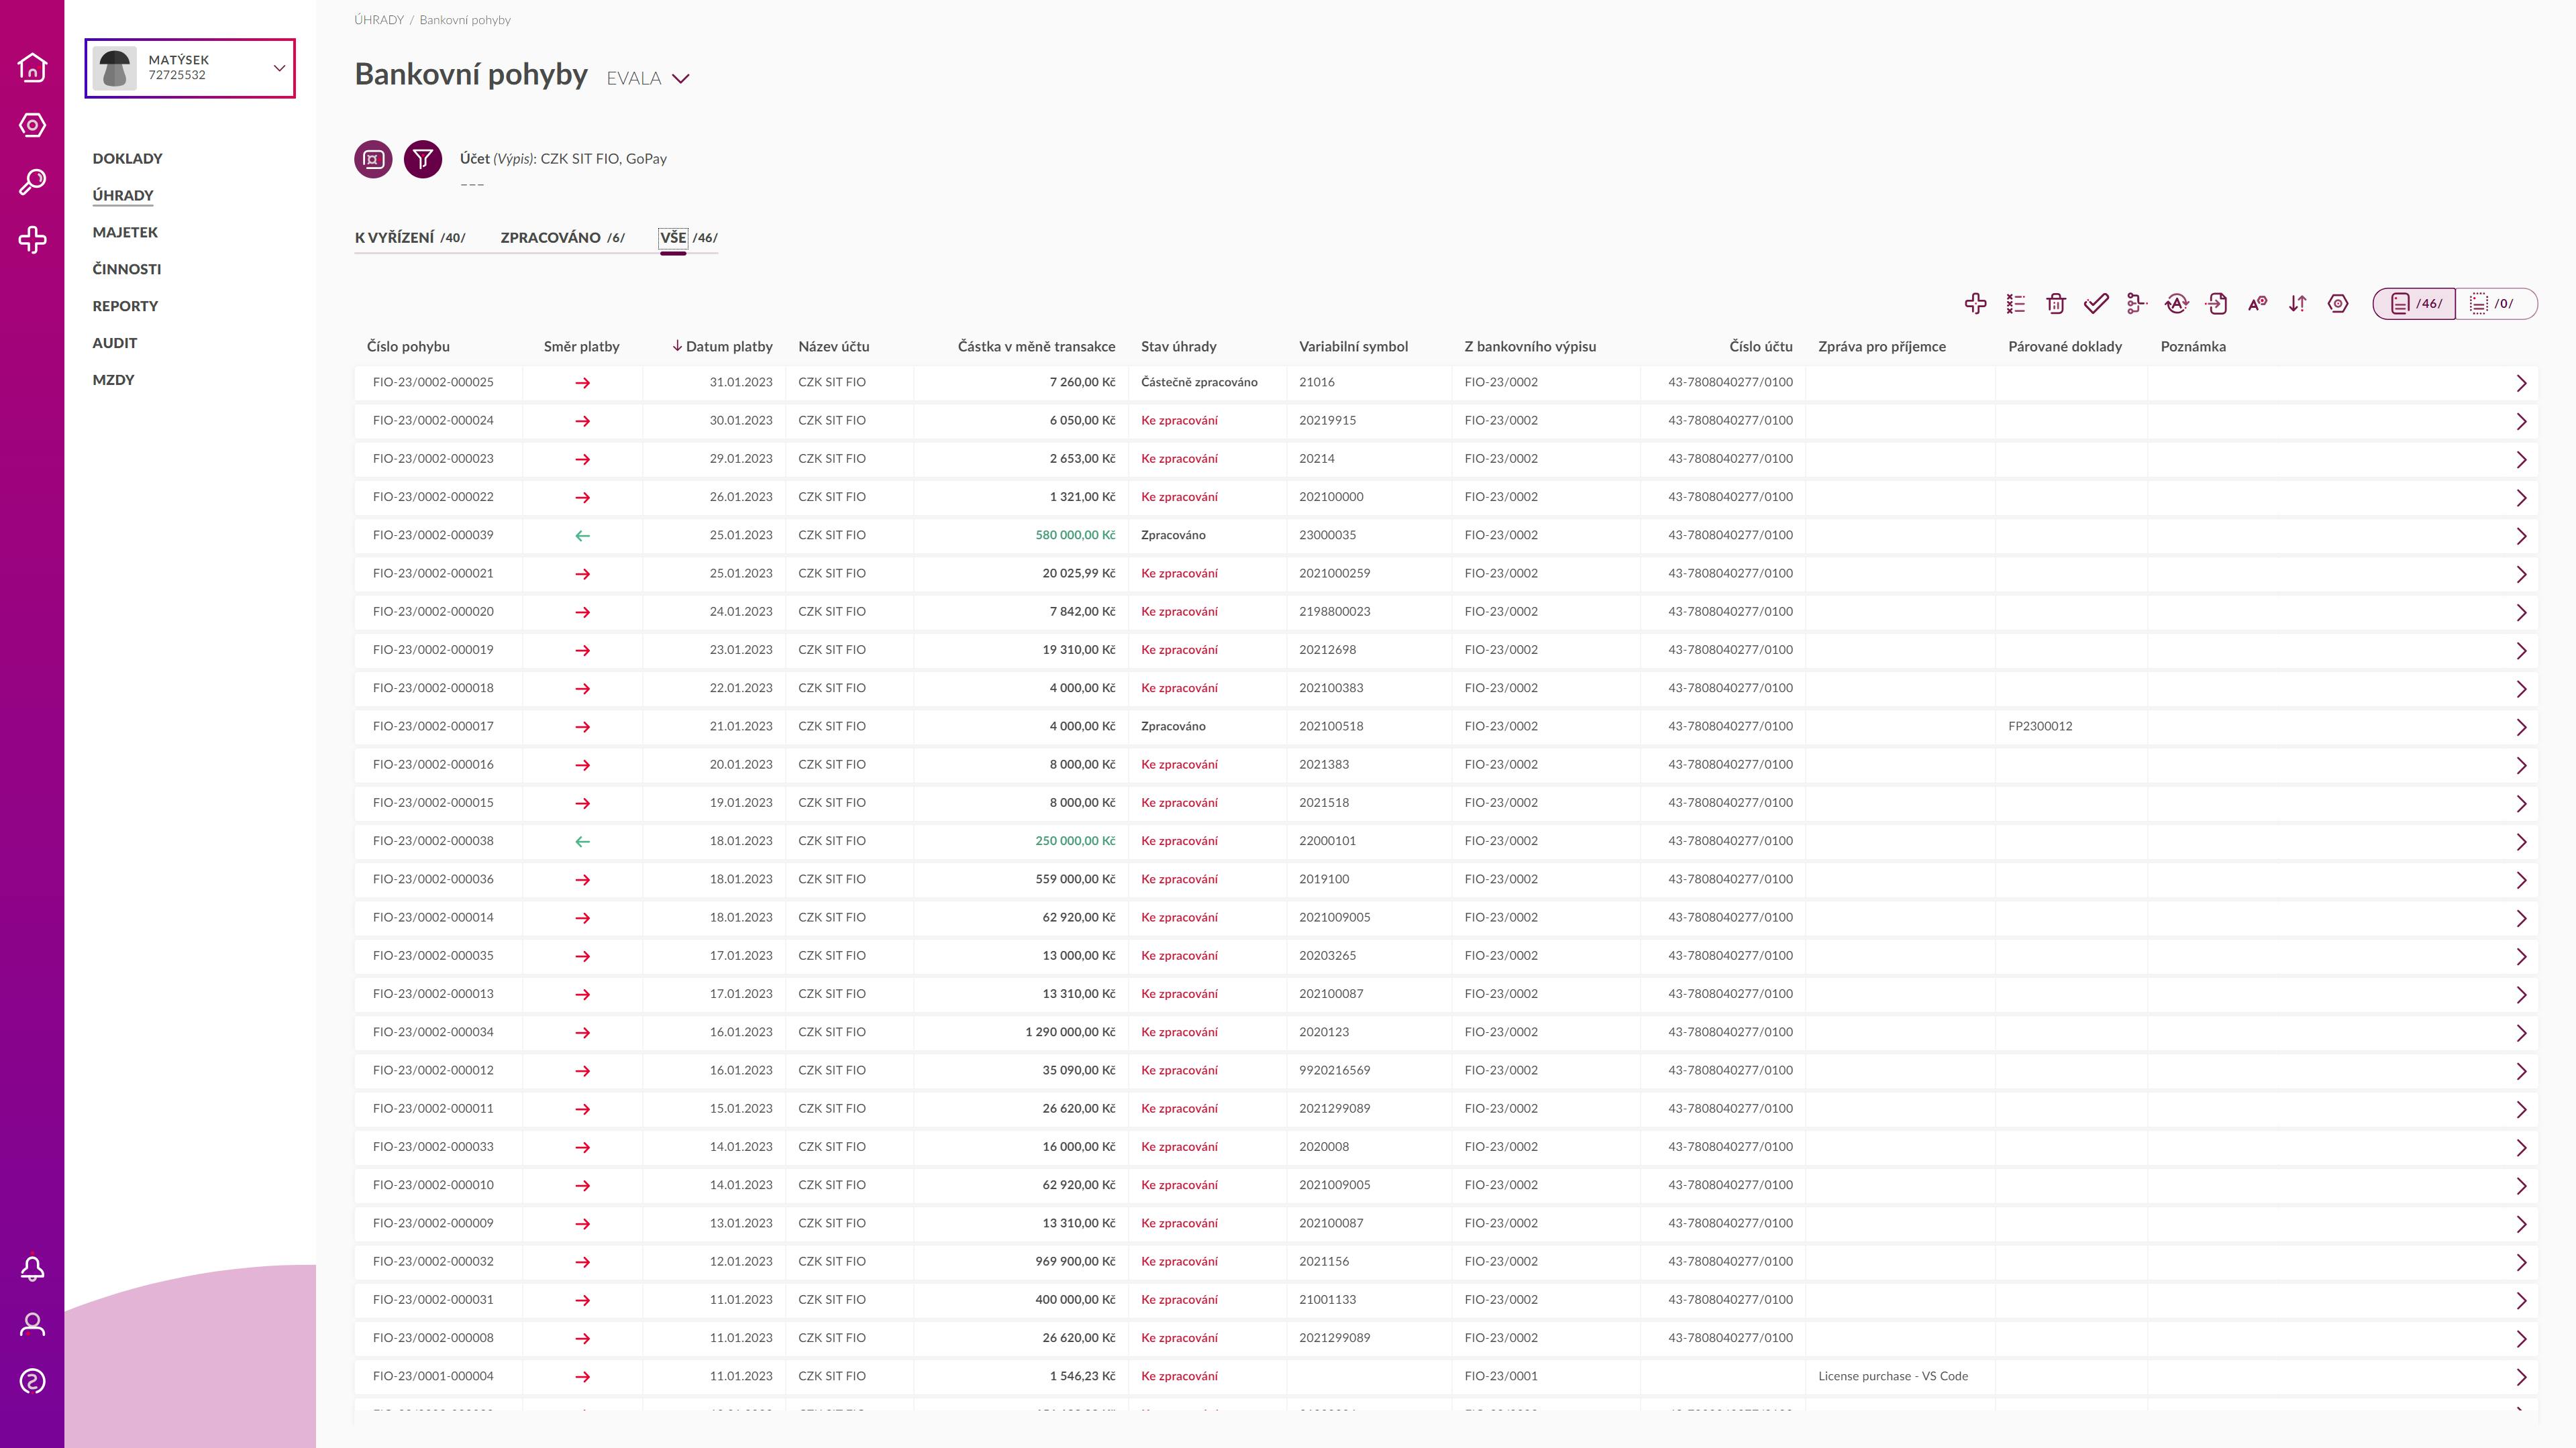The image size is (2576, 1448).
Task: Open row FIO-23/0002-000038 detail chevron
Action: [2521, 842]
